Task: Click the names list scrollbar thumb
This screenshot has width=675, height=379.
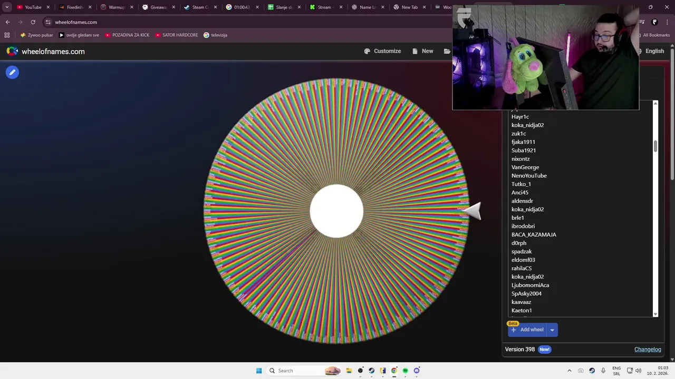Action: tap(655, 146)
